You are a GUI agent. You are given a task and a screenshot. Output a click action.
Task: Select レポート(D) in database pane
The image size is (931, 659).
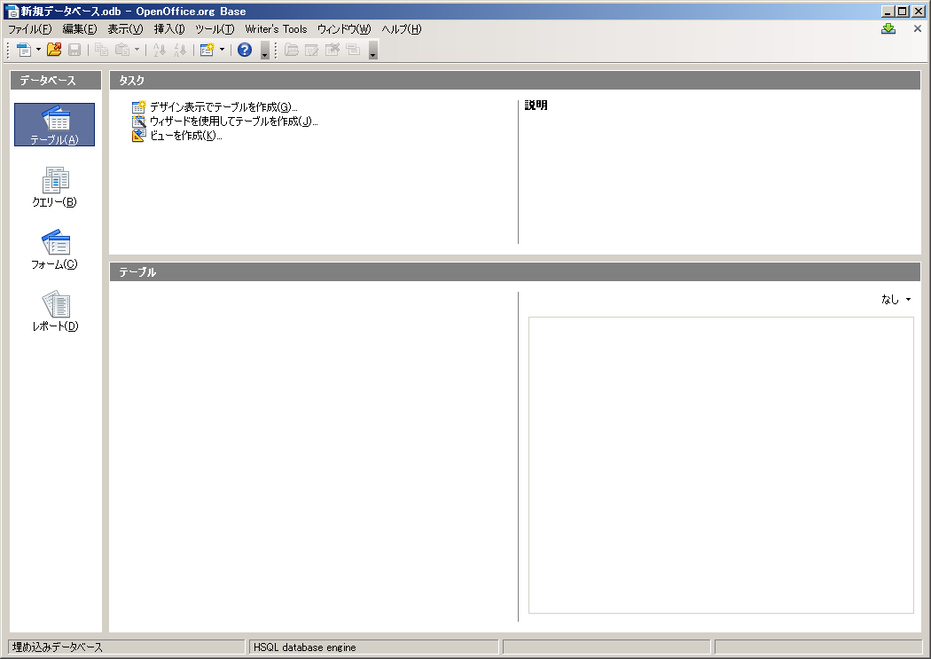[x=55, y=310]
